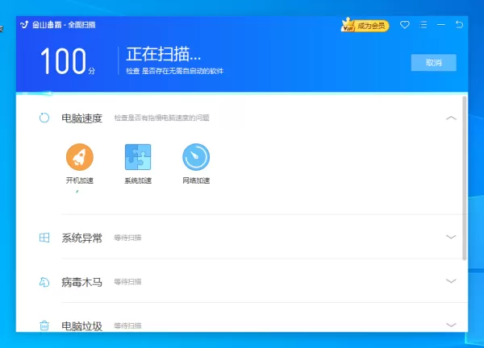Click the 金山毒霸 - 全面扫描 title text
The height and width of the screenshot is (348, 484).
(64, 25)
